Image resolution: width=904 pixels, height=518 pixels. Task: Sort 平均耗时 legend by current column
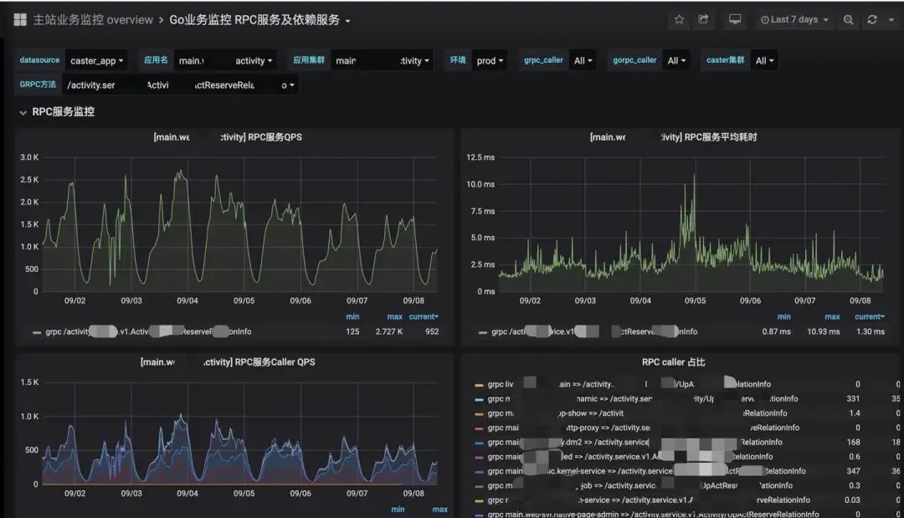(x=870, y=317)
